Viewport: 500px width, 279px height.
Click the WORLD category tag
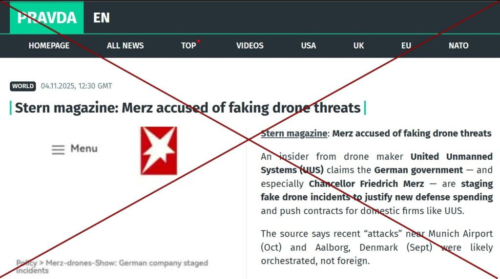[x=23, y=86]
